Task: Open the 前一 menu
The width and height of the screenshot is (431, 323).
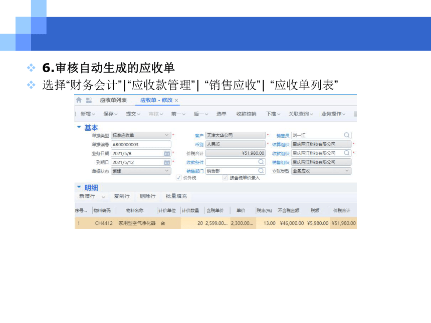Action: click(178, 114)
